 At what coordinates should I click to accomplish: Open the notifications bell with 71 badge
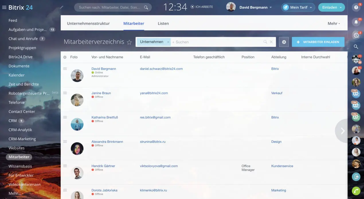[x=356, y=22]
